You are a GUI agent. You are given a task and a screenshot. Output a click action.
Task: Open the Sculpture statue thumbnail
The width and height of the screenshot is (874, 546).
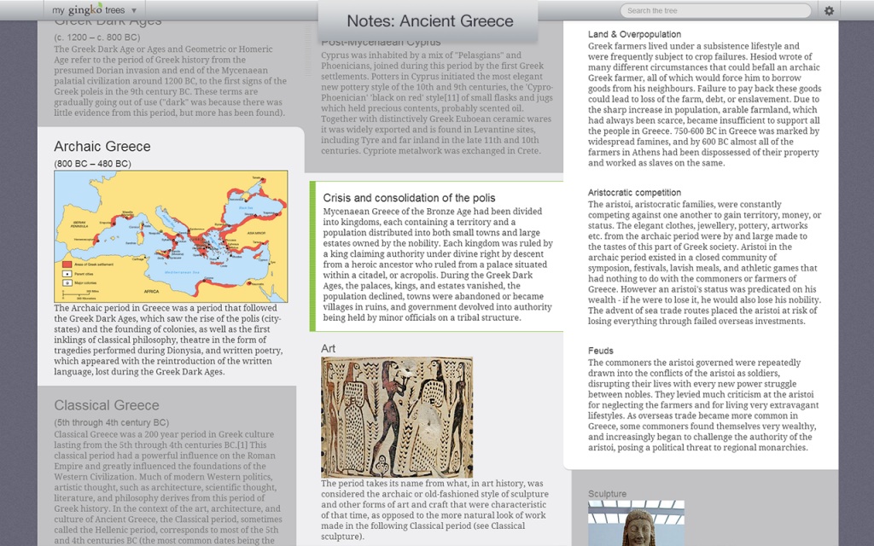click(x=636, y=523)
